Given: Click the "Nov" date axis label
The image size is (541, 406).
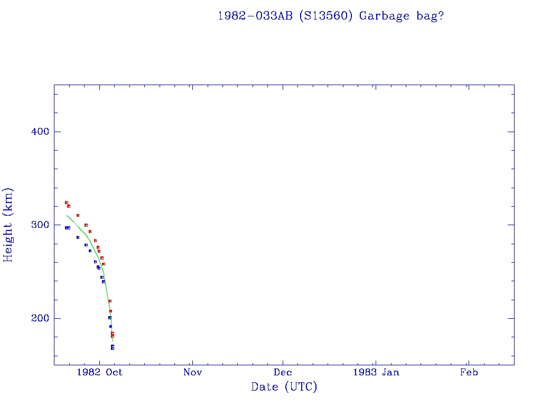Looking at the screenshot, I should coord(192,372).
